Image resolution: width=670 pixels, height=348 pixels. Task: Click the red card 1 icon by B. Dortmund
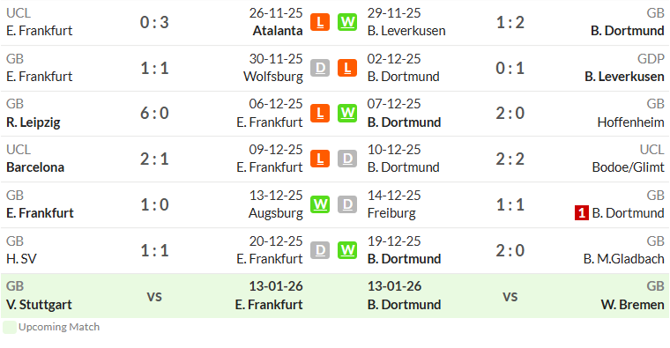pos(582,212)
